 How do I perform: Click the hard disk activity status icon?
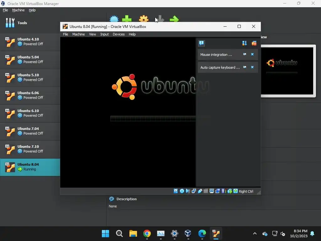coord(176,191)
